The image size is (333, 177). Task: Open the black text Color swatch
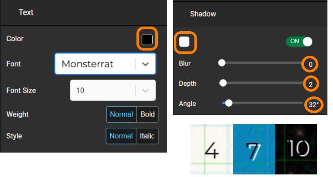coord(147,39)
